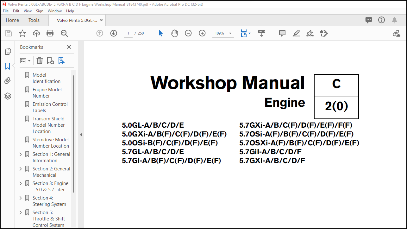Open the Window menu
The width and height of the screenshot is (407, 229).
point(55,11)
